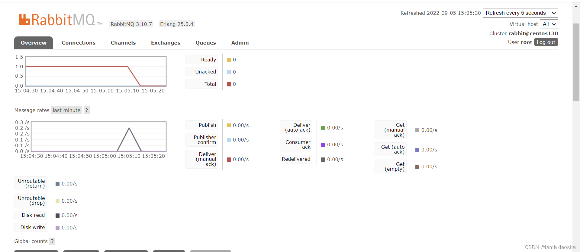The height and width of the screenshot is (252, 580).
Task: Click the green Deliver (auto ack) swatch
Action: coord(323,128)
